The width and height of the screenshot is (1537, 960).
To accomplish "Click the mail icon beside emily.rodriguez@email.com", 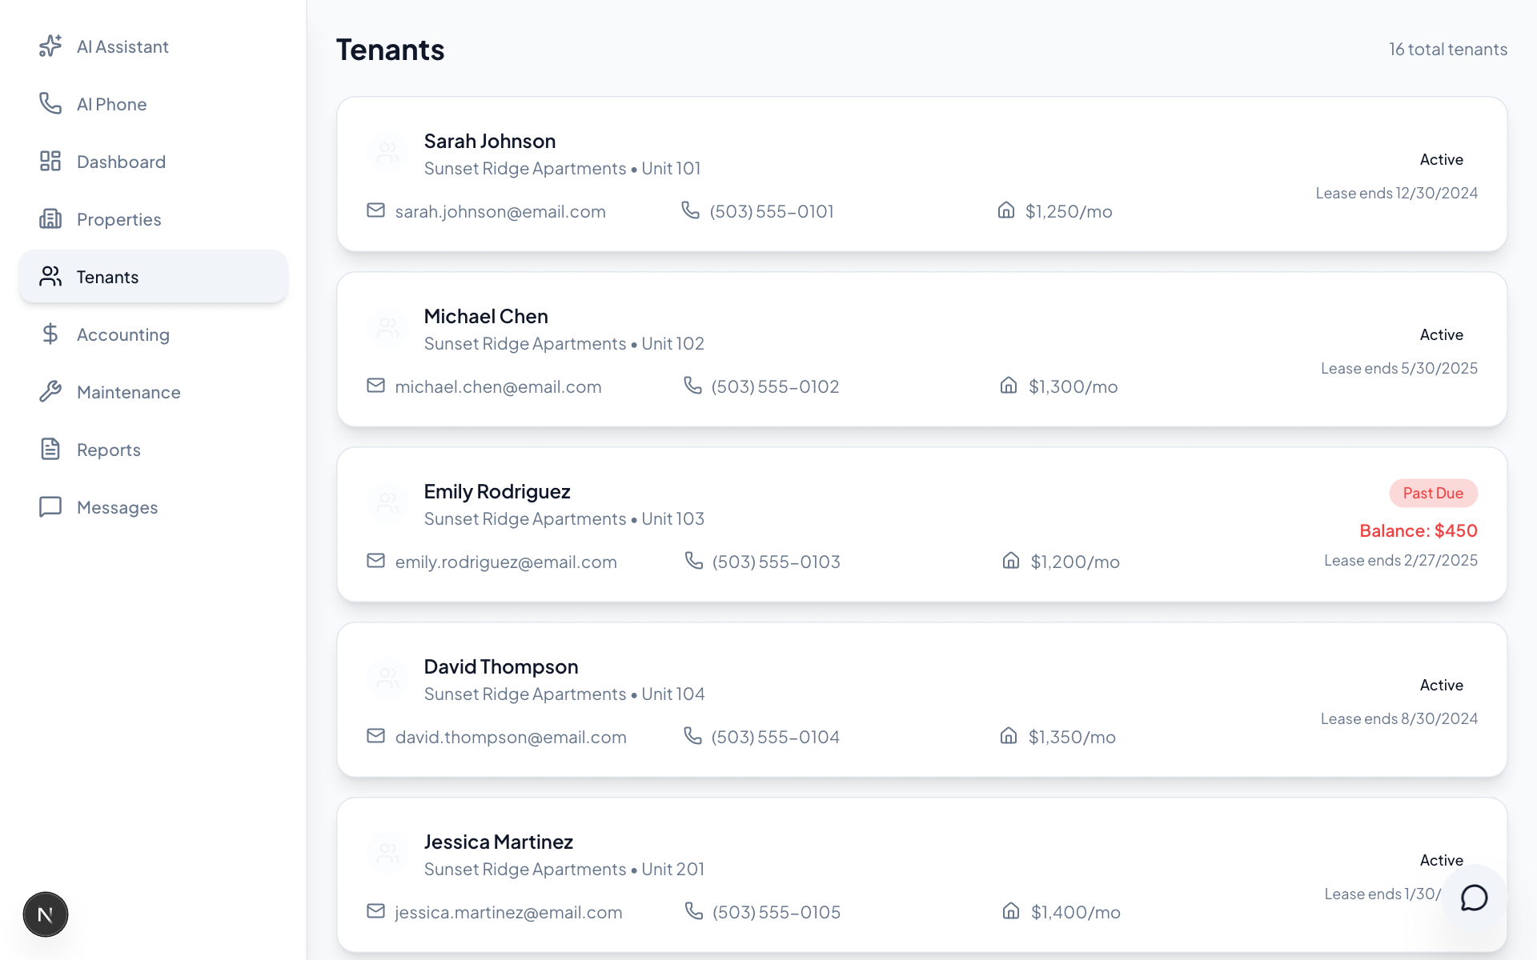I will (x=376, y=561).
